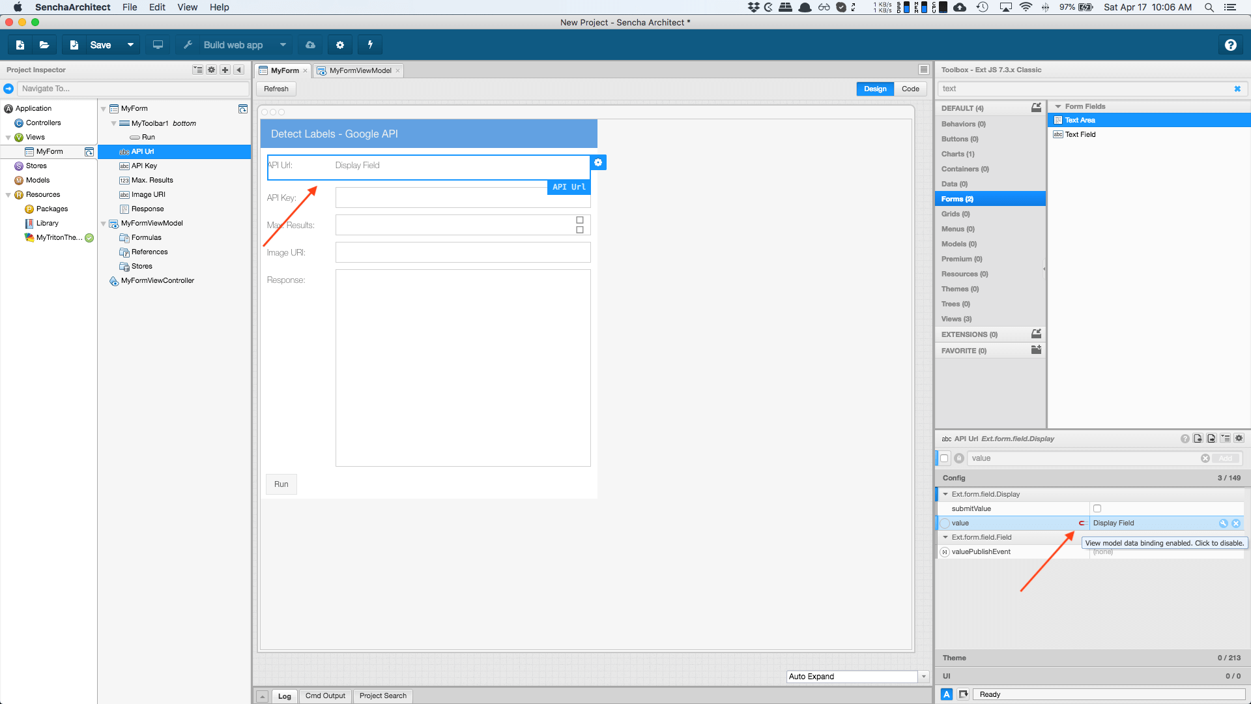Collapse the Views node in project tree

tap(8, 138)
